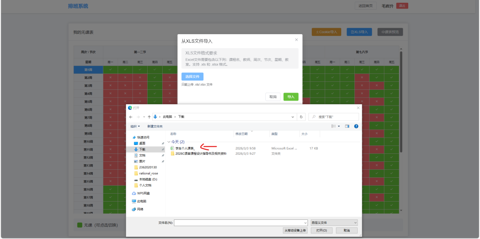Screen dimensions: 480x239
Task: Click the Up one level arrow
Action: pyautogui.click(x=149, y=116)
